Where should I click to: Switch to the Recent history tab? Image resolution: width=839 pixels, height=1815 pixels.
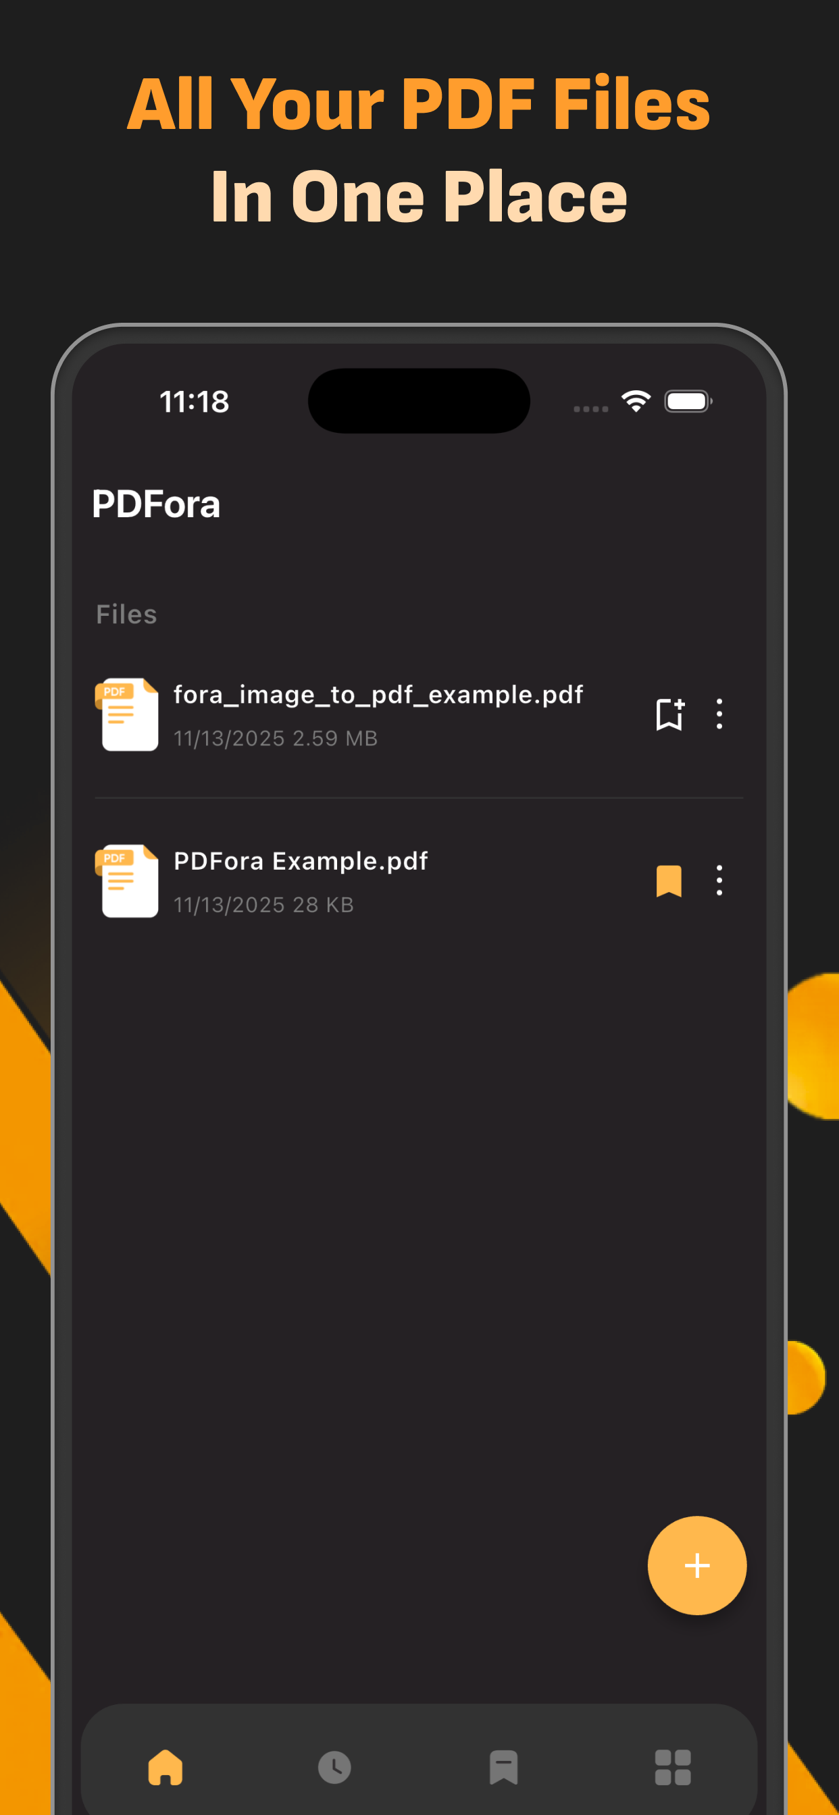[x=334, y=1767]
